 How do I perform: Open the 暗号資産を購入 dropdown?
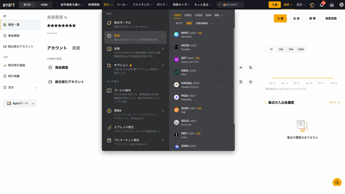coord(72,5)
